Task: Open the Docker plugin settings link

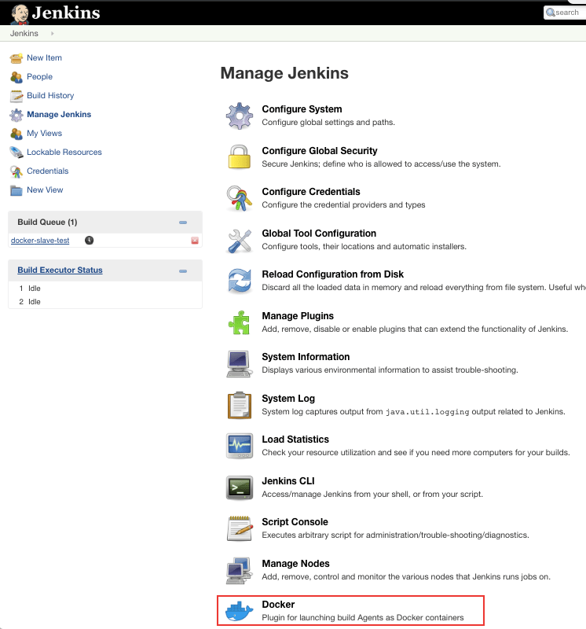Action: point(278,605)
